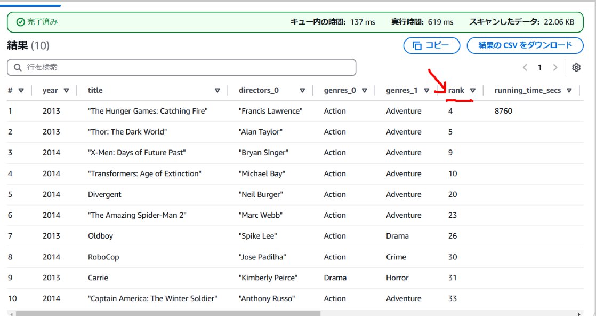Select the RoboCop title cell
Viewport: 596px width, 316px height.
pos(103,257)
